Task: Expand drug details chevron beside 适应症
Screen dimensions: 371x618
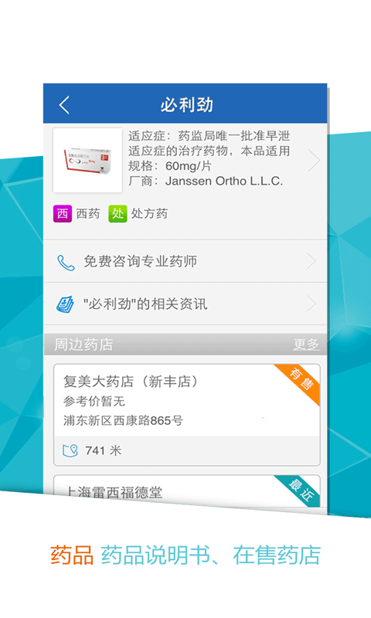Action: click(314, 161)
